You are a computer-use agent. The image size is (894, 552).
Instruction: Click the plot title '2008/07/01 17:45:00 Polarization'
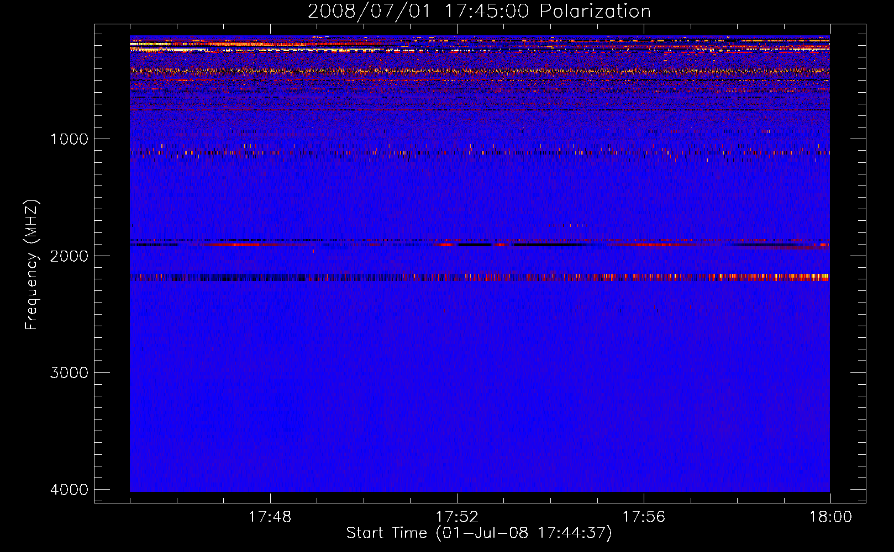[479, 11]
